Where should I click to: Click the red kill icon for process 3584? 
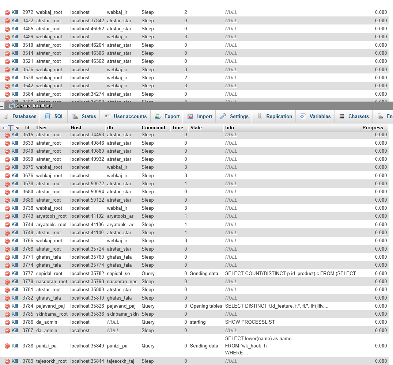click(7, 94)
